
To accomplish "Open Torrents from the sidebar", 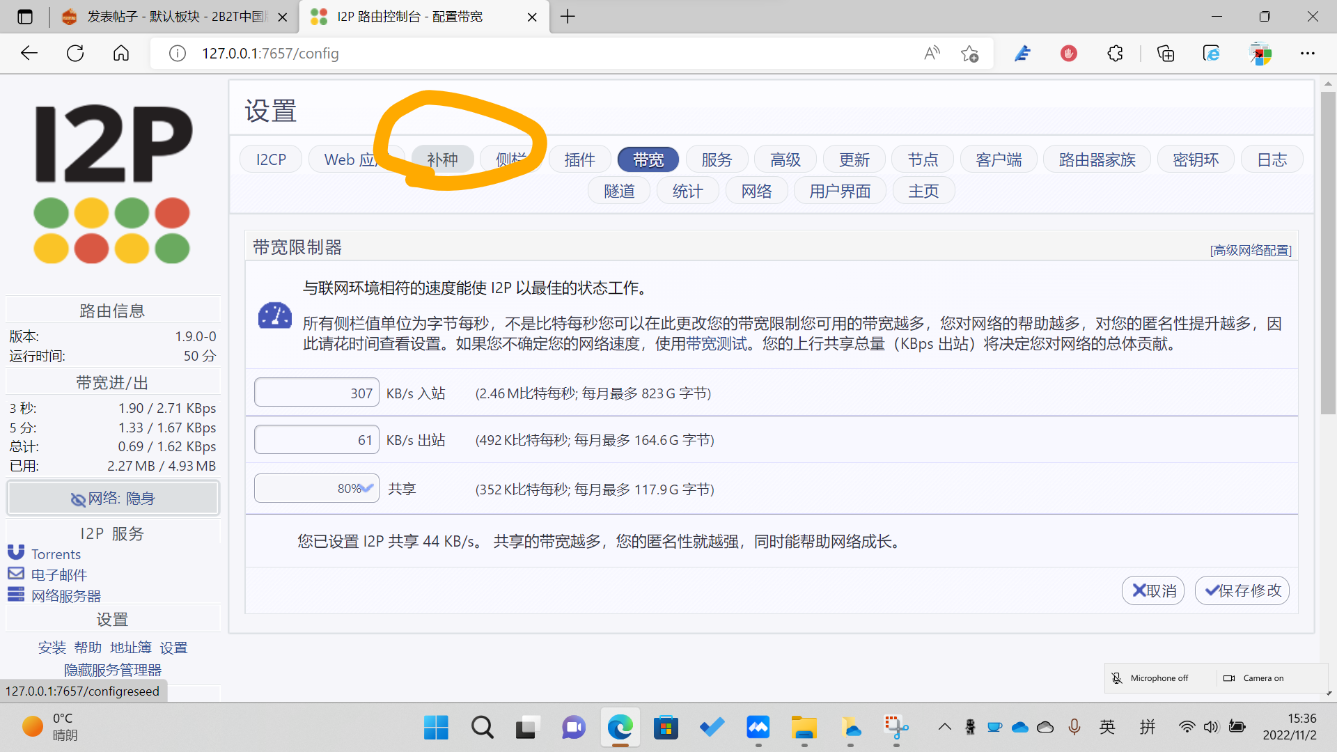I will 56,554.
